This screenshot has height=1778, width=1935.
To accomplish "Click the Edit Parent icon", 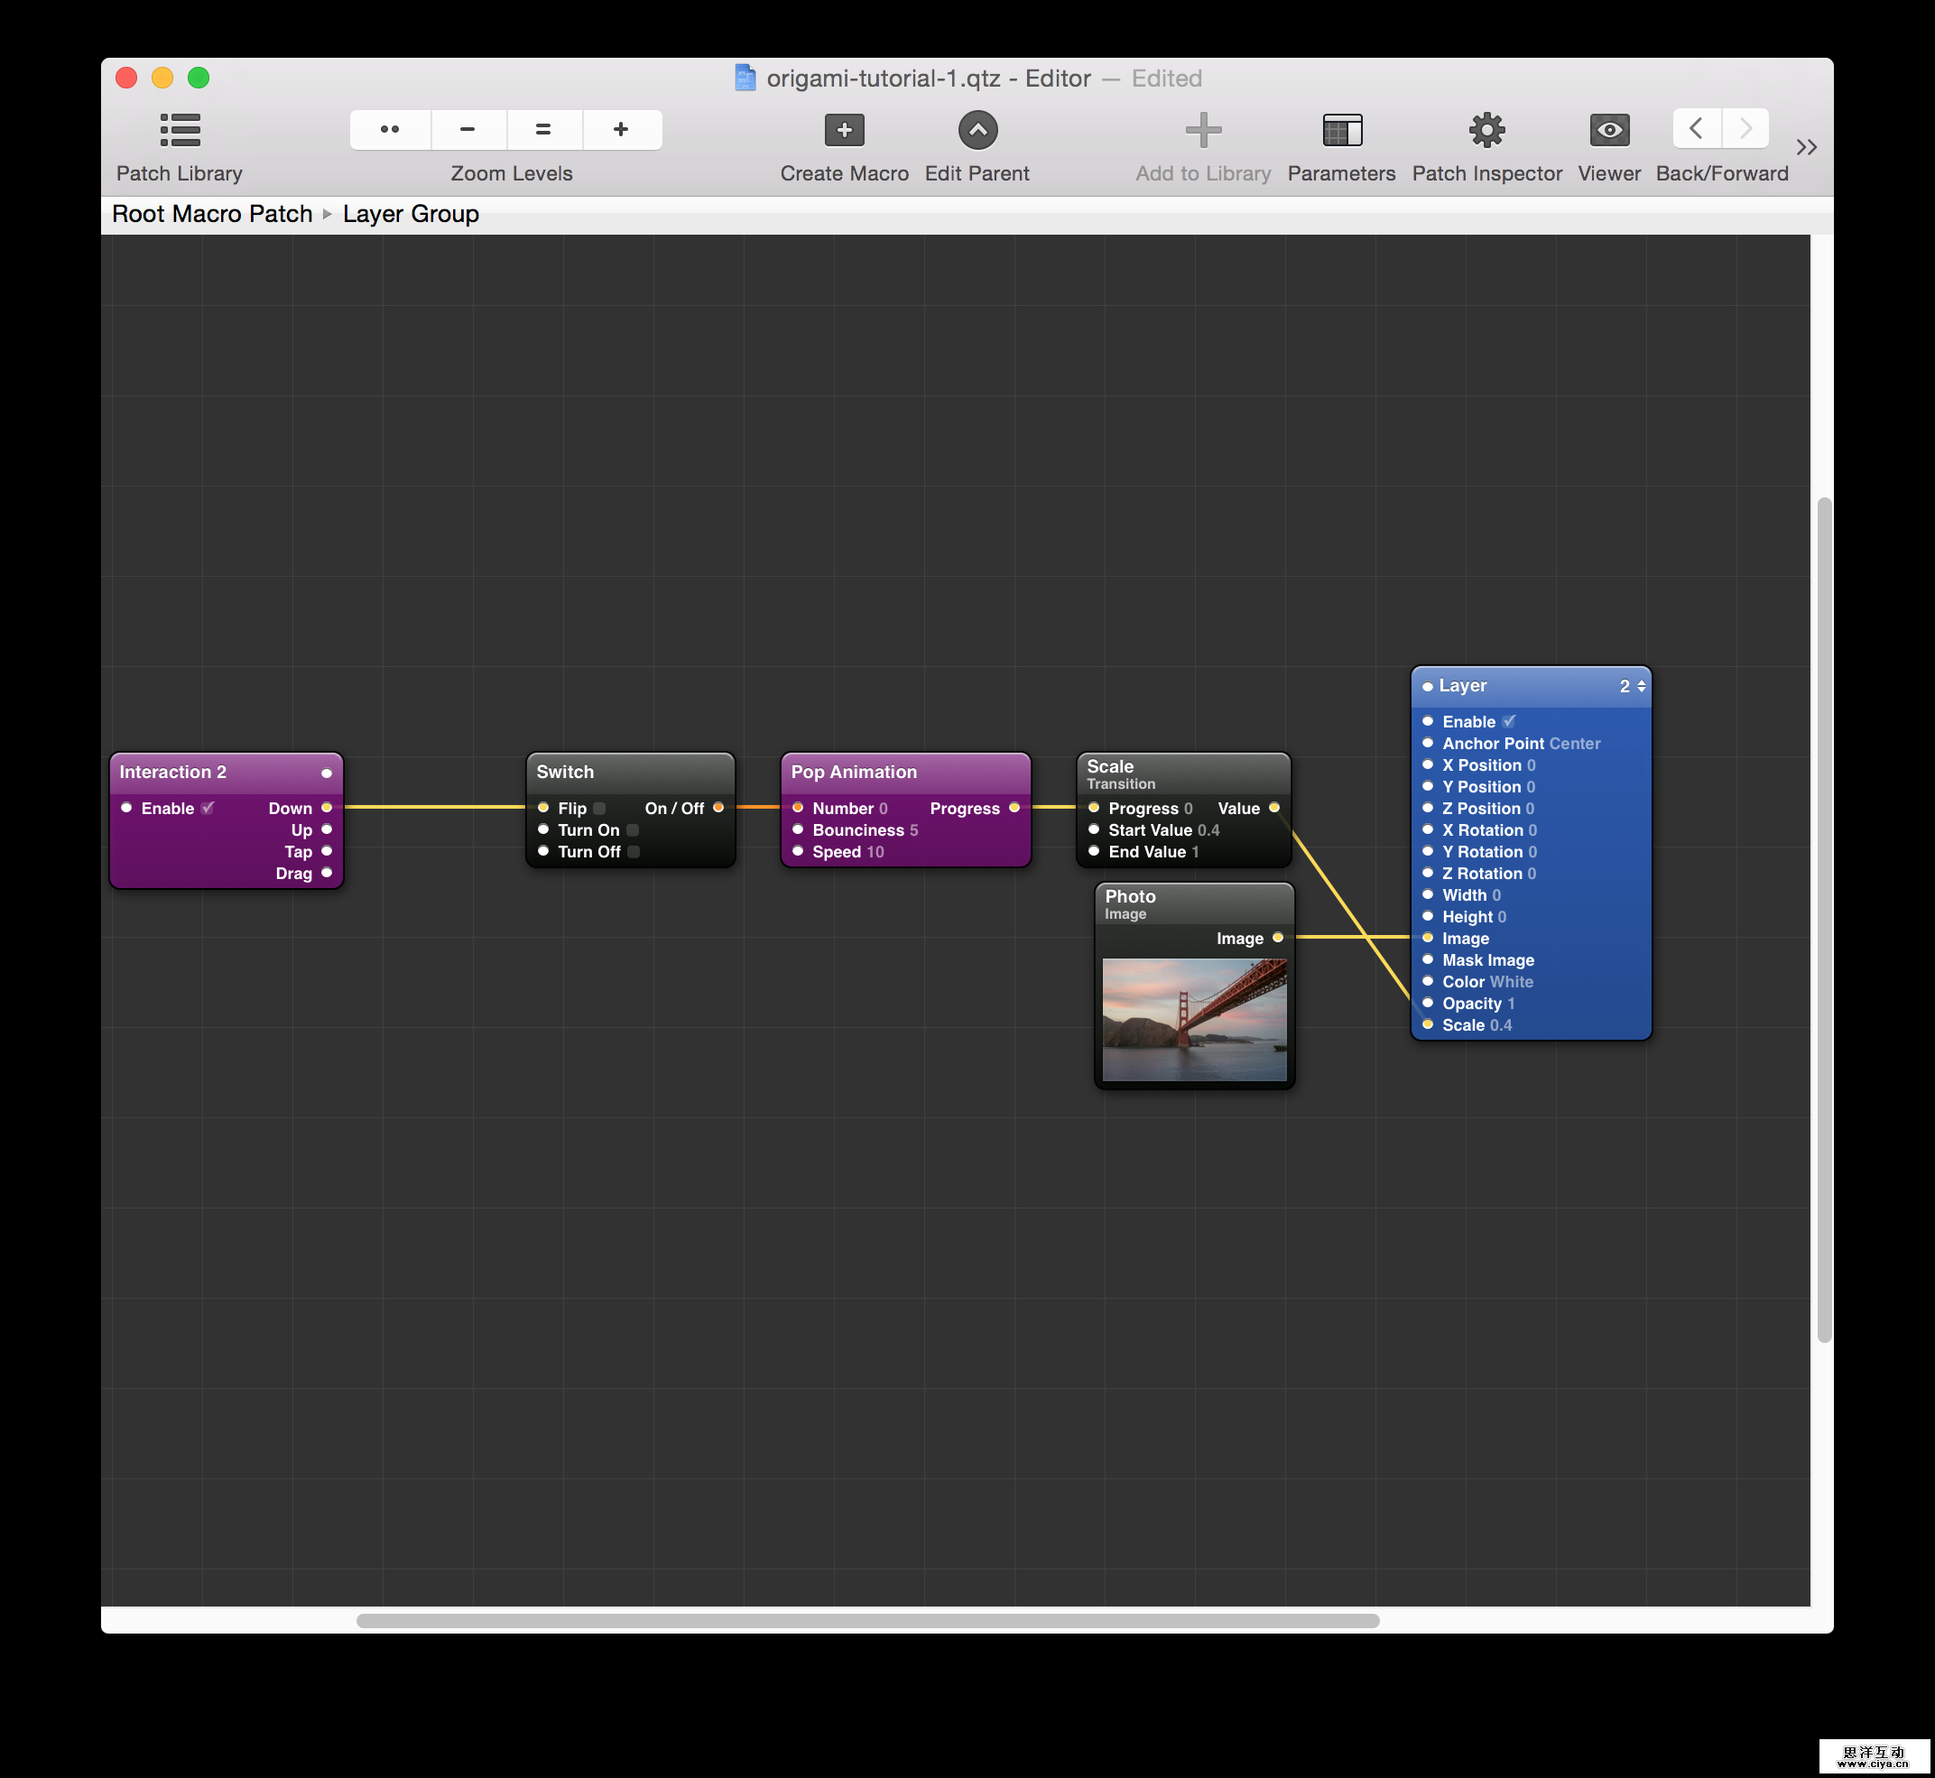I will coord(977,130).
